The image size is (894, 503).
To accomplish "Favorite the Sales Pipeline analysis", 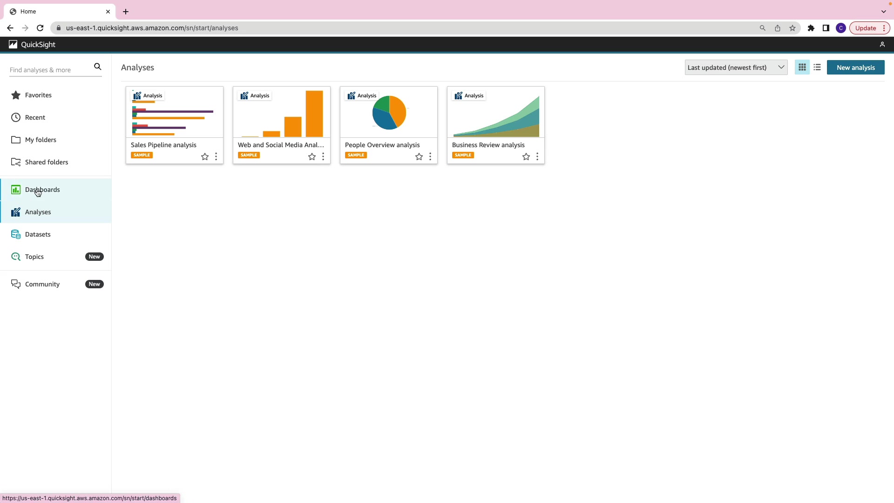I will [205, 156].
